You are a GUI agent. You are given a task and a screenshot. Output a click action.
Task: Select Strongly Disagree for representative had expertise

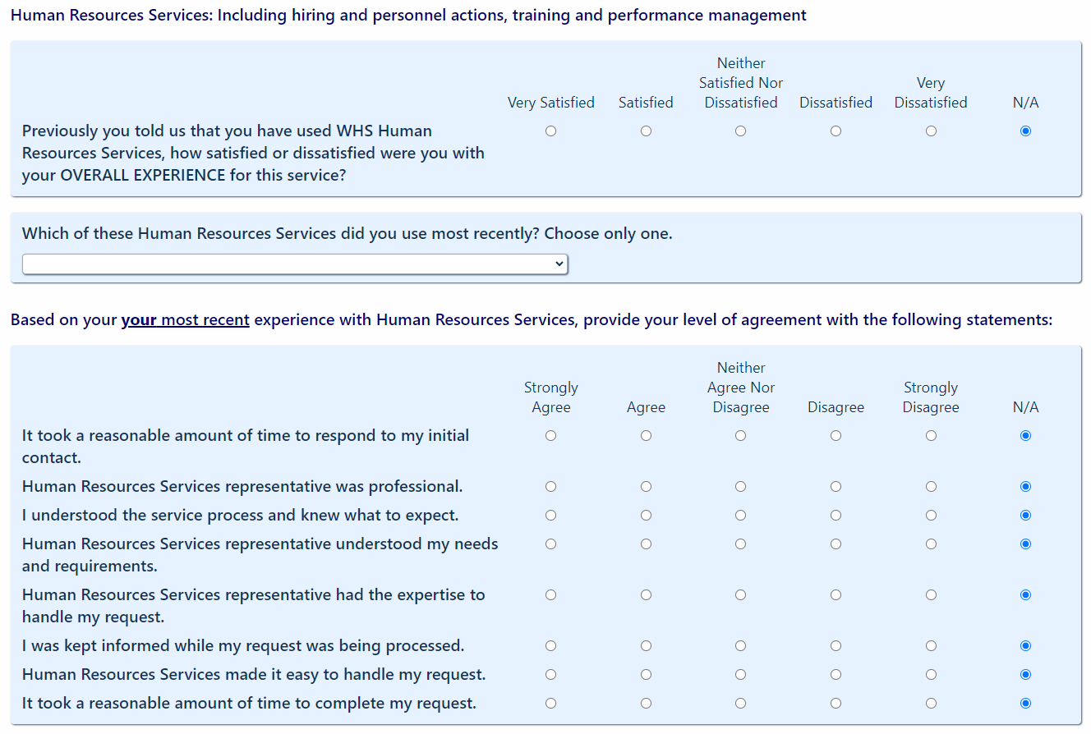click(931, 595)
